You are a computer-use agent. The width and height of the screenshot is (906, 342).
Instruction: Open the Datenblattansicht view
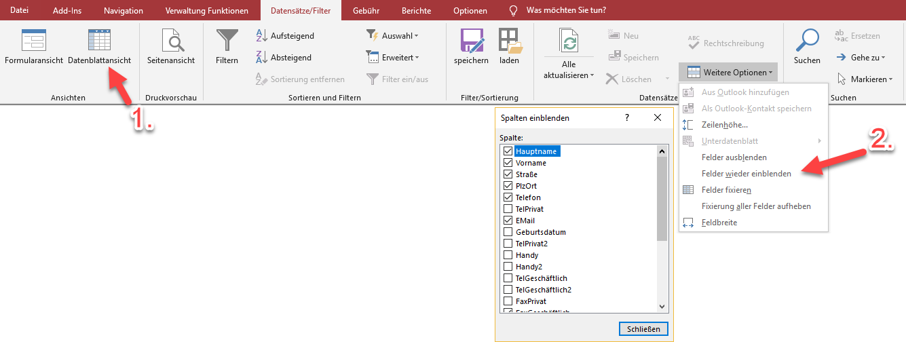click(99, 47)
